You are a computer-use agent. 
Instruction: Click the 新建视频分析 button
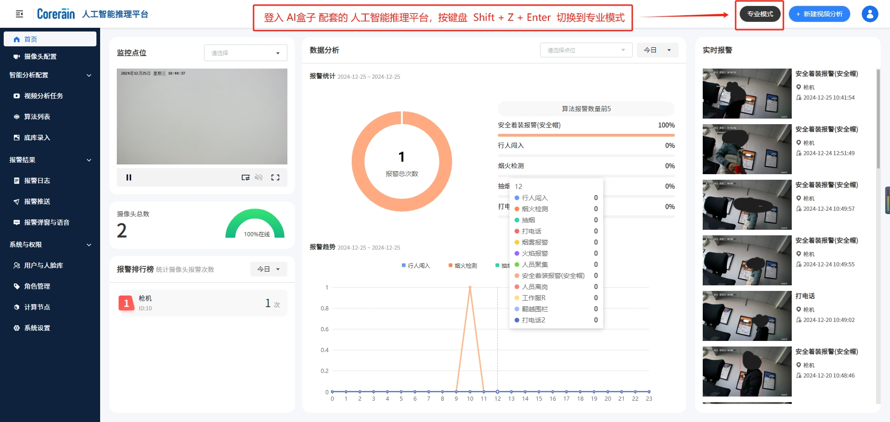tap(819, 14)
